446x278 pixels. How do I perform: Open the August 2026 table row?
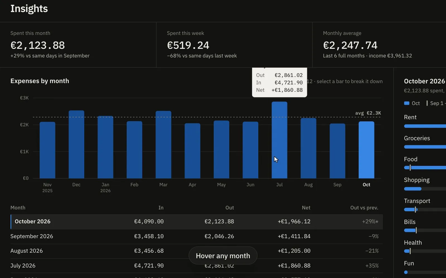pos(197,251)
